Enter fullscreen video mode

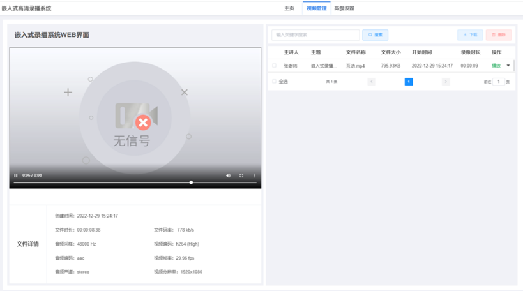(241, 175)
